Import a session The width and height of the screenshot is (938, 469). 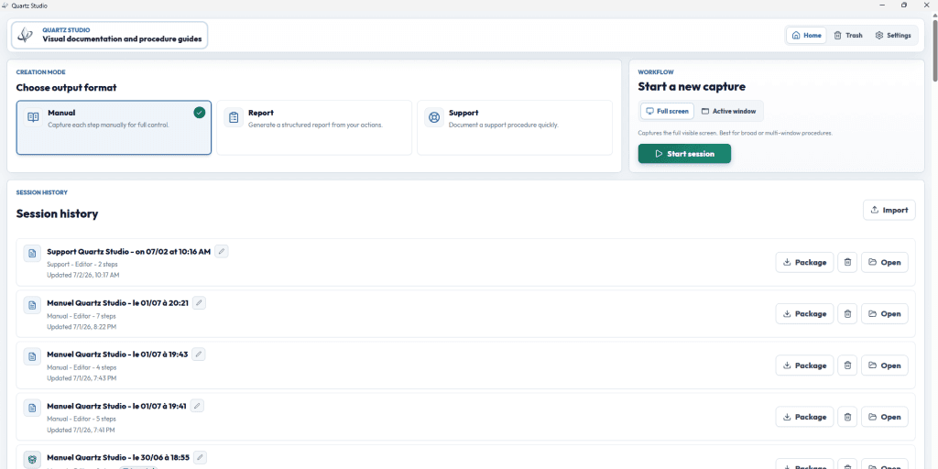click(x=889, y=210)
